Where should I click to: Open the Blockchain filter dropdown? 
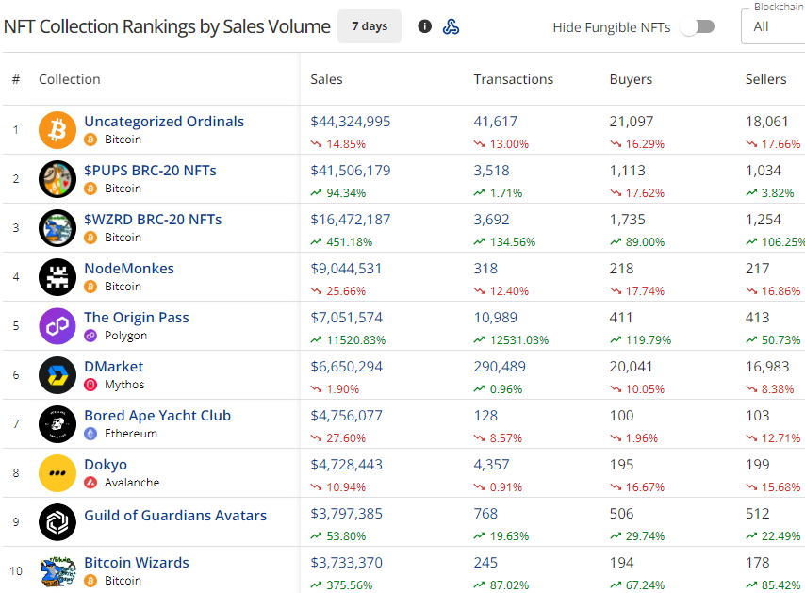[773, 26]
